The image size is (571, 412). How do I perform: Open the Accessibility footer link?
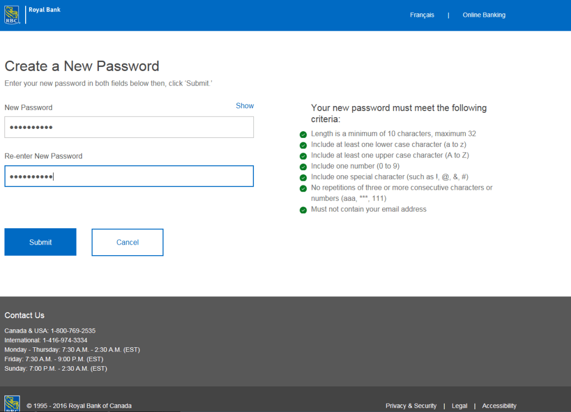point(499,406)
